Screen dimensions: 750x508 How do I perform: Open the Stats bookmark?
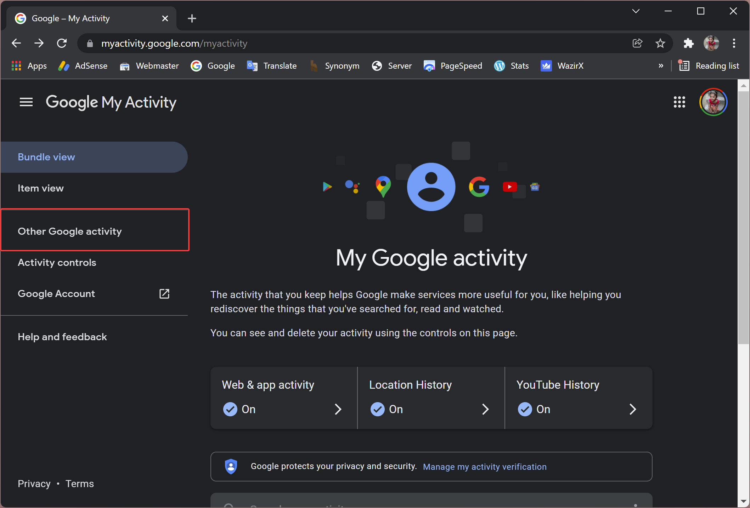(x=511, y=66)
